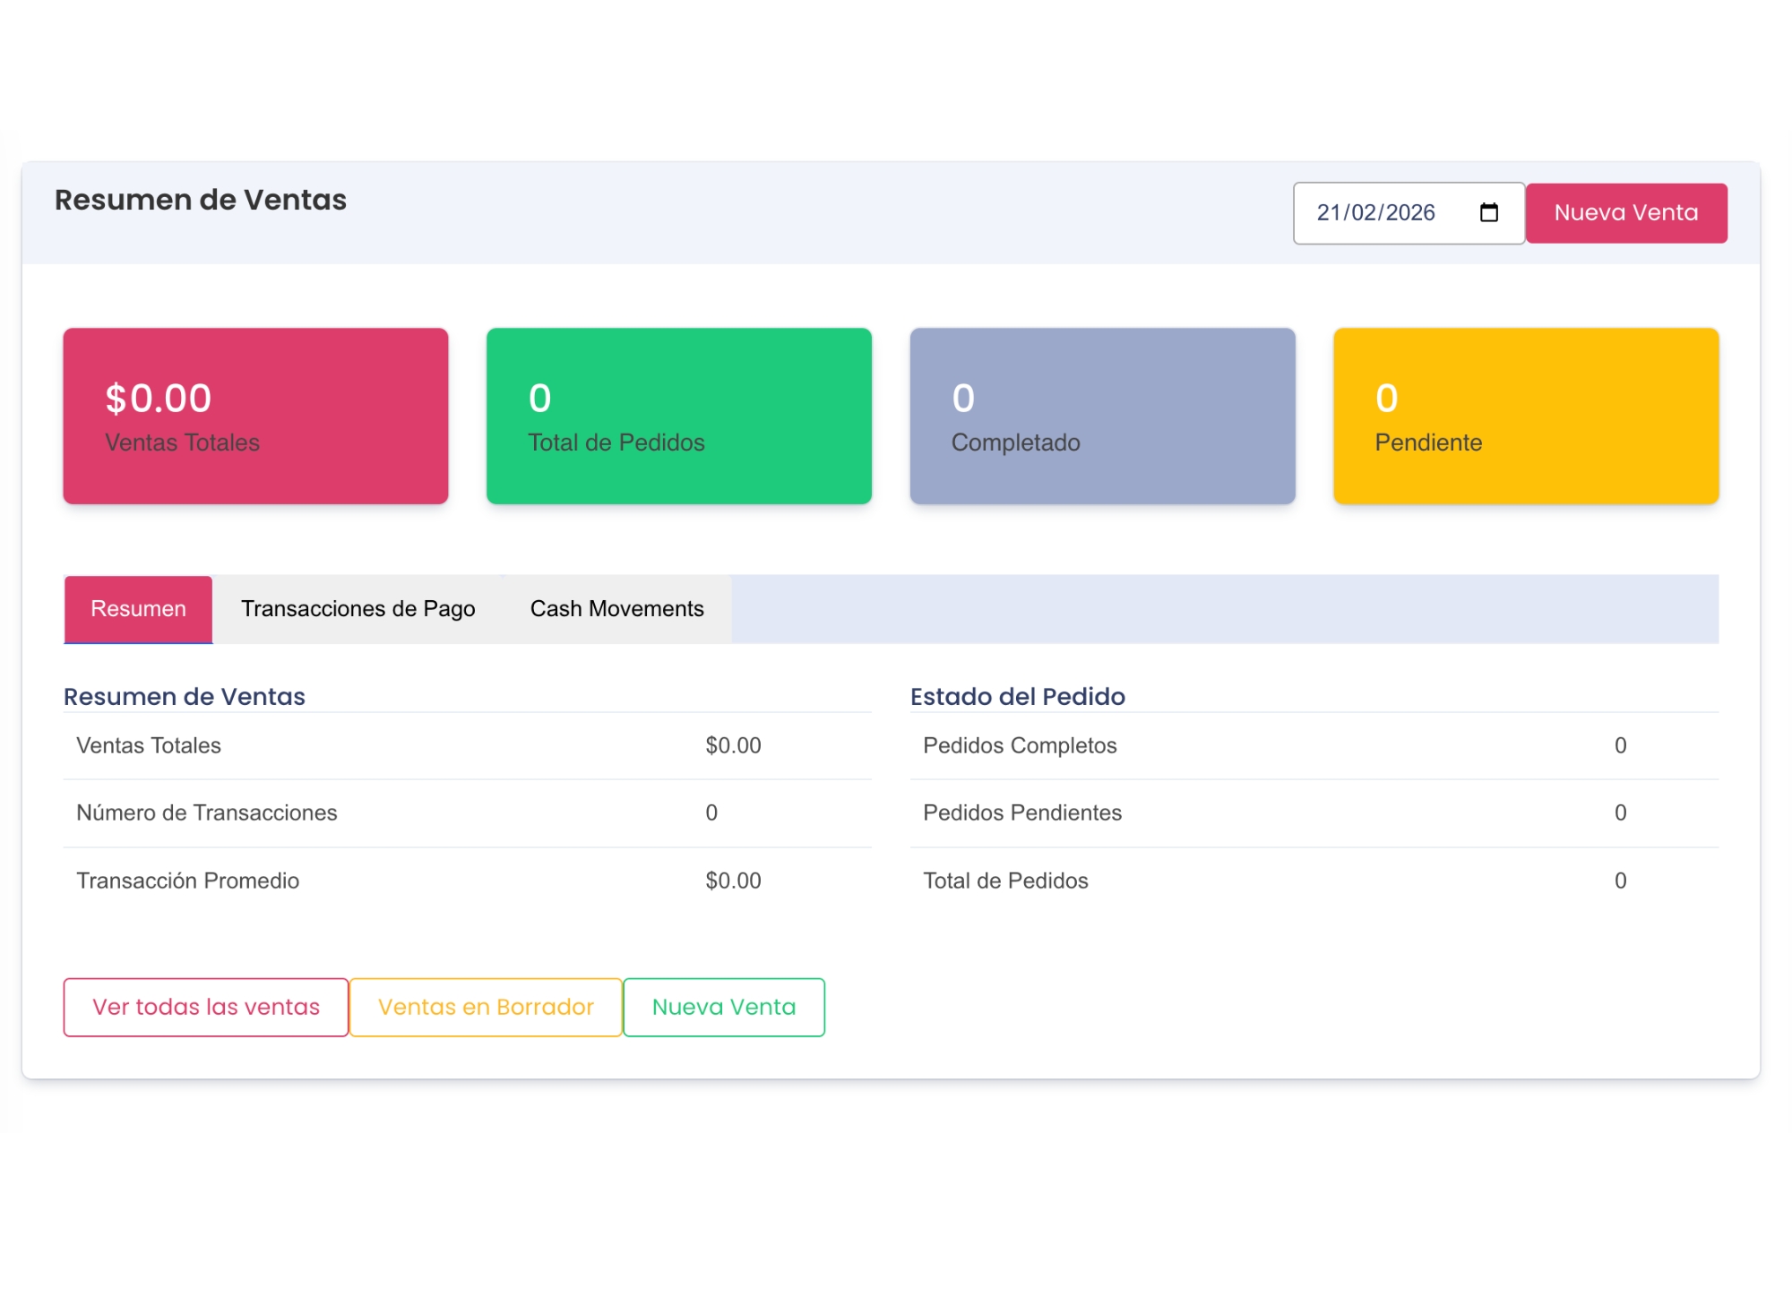Click Ver todas las ventas button

205,1007
